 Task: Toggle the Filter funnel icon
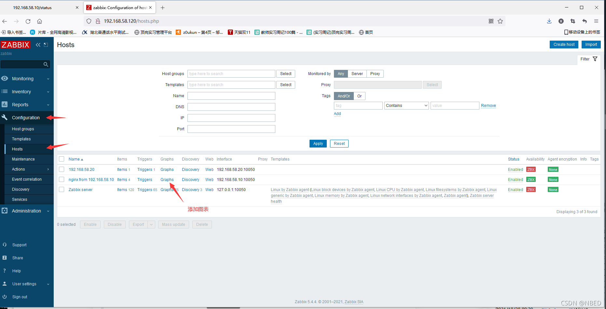click(595, 59)
